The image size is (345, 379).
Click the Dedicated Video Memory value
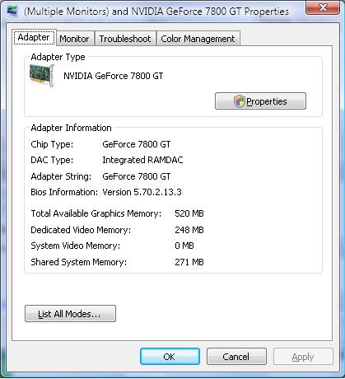(x=189, y=230)
